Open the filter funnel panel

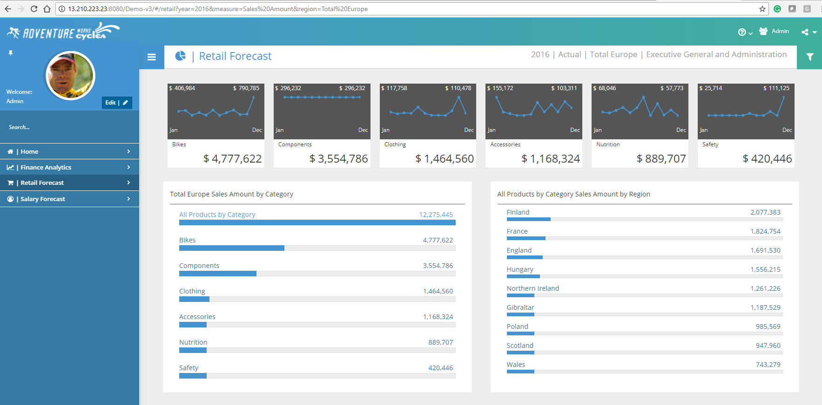[809, 57]
